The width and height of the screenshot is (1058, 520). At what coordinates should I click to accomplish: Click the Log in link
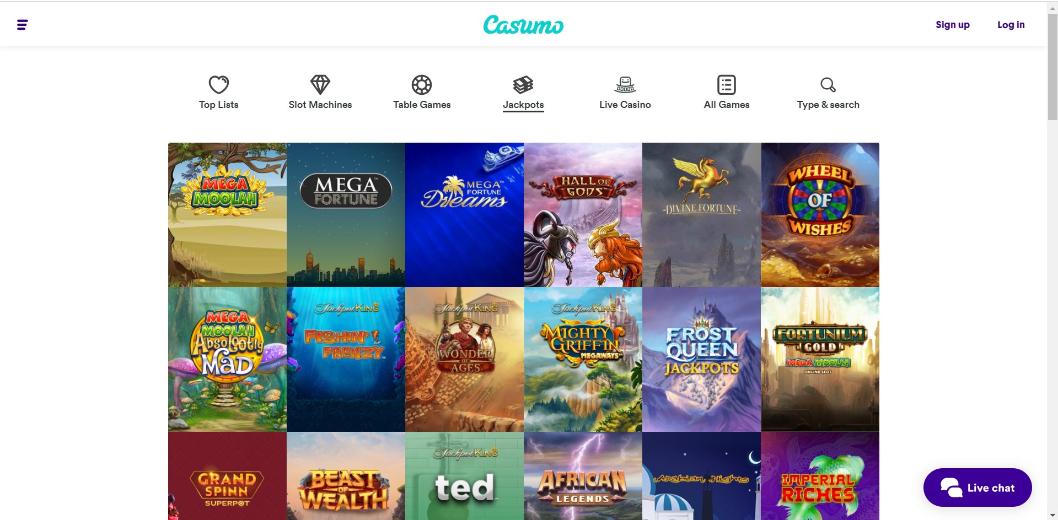point(1011,25)
